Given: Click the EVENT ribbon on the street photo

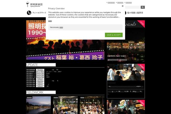Looking at the screenshot, I should (x=142, y=103).
